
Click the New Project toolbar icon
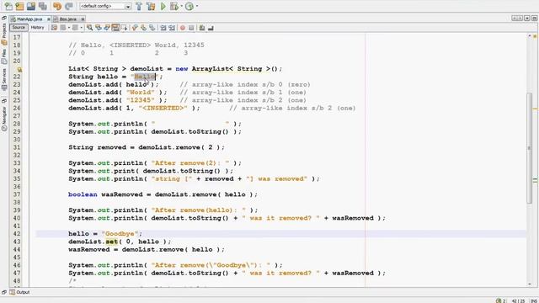(x=19, y=6)
